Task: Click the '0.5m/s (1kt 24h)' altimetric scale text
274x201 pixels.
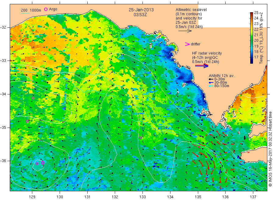Action: (x=189, y=27)
